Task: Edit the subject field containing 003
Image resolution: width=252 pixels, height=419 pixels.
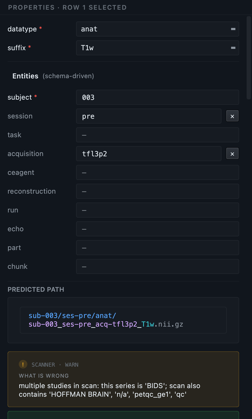Action: click(158, 97)
